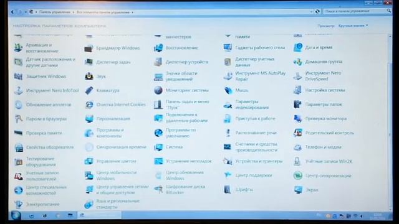Open the Шрифты icon
This screenshot has height=224, width=399.
coord(228,189)
